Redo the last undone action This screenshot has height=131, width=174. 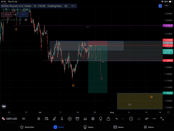[x=123, y=119]
